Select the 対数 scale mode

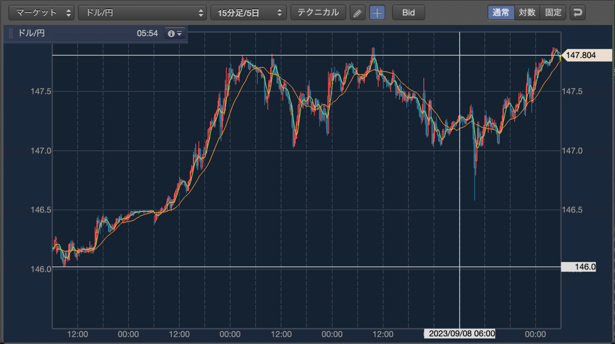point(527,13)
